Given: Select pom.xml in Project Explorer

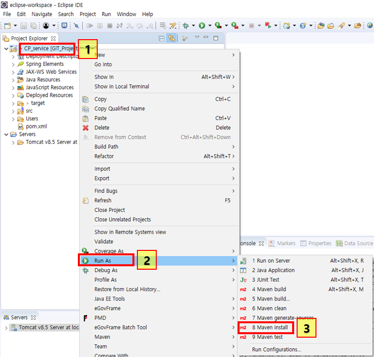Looking at the screenshot, I should [36, 126].
